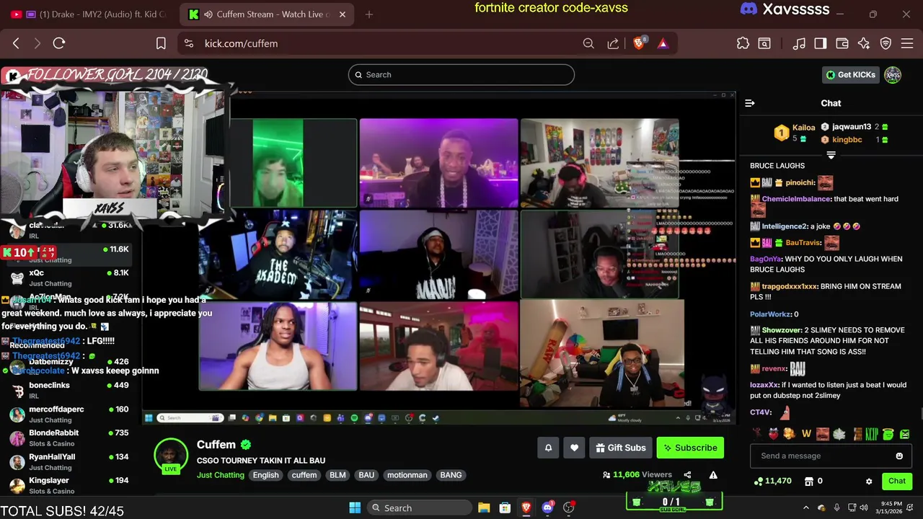Click the green Chat send button
Screen dimensions: 923x519
coord(897,481)
